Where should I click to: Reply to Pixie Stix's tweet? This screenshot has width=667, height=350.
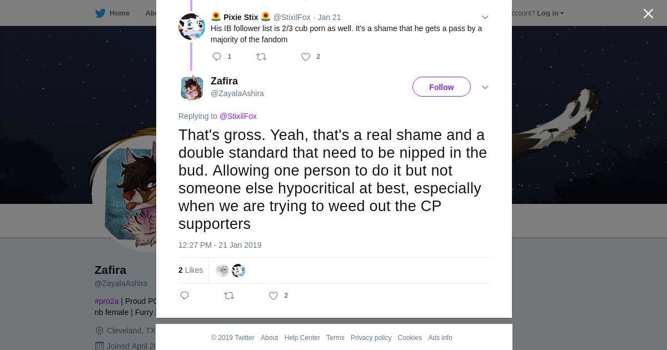tap(217, 57)
